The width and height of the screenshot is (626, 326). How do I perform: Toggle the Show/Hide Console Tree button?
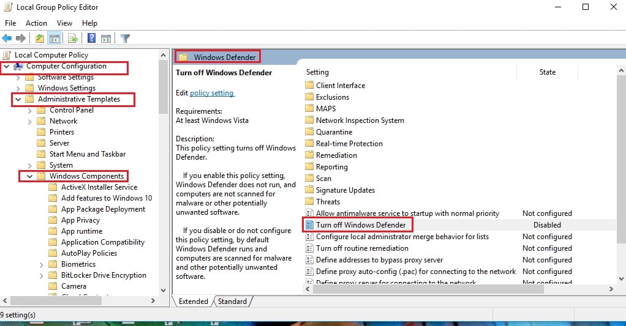(x=55, y=39)
